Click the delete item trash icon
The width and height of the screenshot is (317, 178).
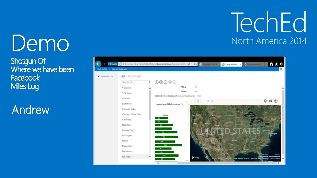161,82
